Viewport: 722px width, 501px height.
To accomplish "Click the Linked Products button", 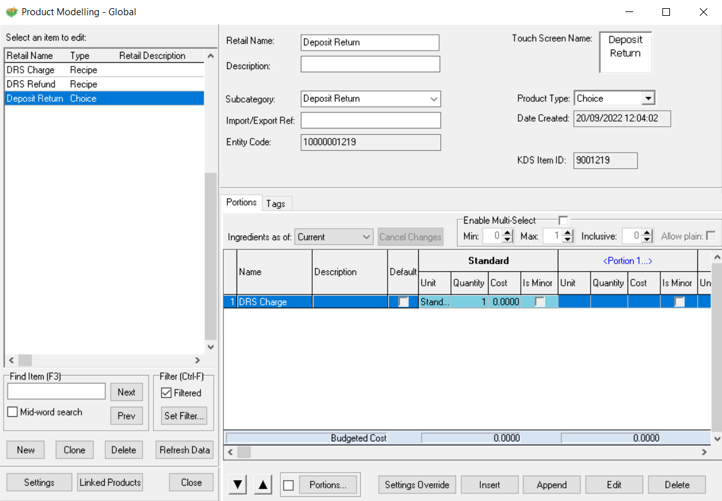I will pos(110,483).
